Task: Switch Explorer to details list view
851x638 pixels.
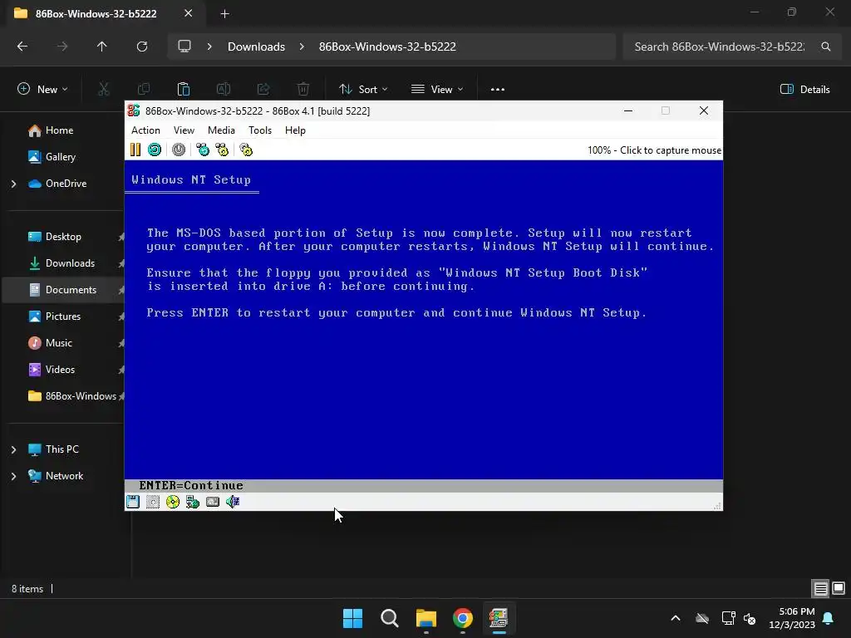Action: click(820, 588)
